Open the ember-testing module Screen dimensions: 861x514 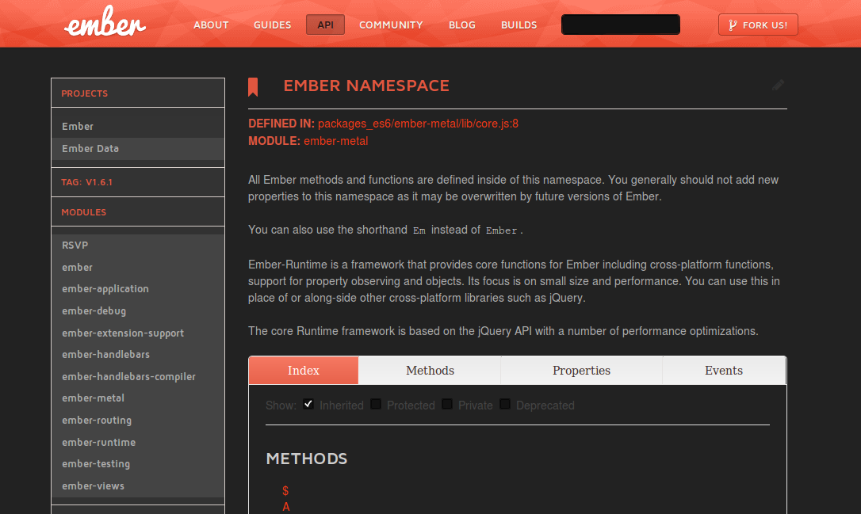[138, 464]
